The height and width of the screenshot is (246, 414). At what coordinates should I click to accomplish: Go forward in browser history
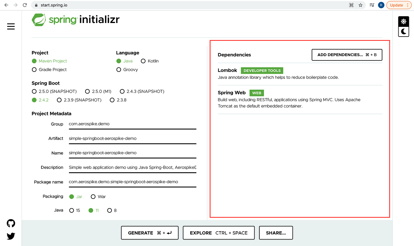tap(15, 5)
